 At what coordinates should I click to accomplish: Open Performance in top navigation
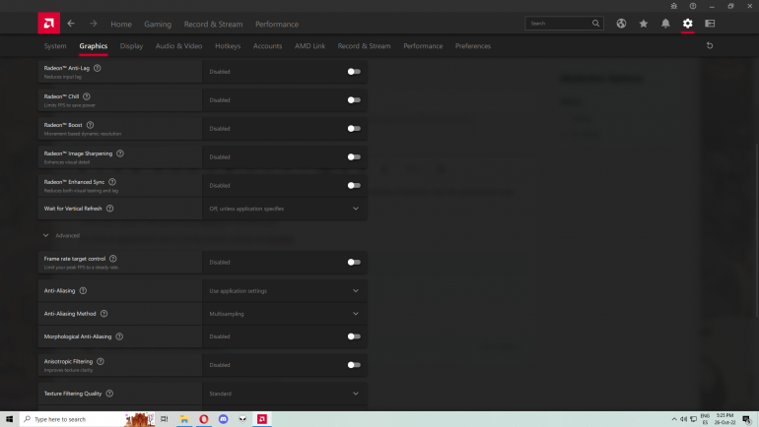(x=277, y=24)
